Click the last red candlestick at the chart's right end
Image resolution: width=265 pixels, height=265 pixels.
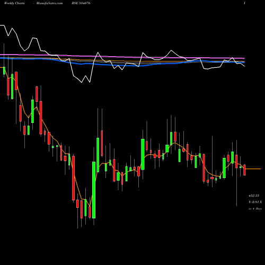[244, 170]
